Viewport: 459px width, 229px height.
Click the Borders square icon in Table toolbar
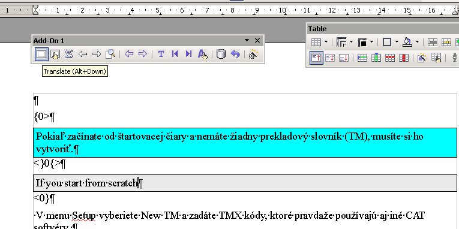(387, 43)
